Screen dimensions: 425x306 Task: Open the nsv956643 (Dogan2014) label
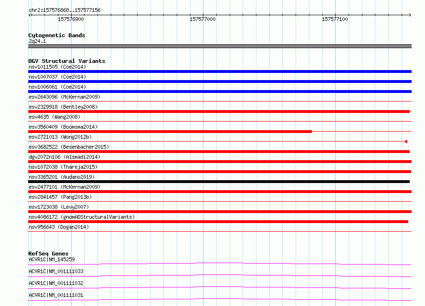(59, 227)
